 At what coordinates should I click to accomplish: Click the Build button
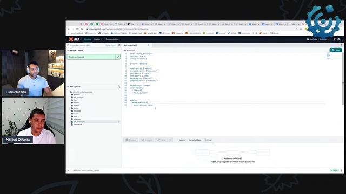161,140
